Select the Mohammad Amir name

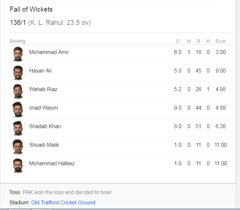(49, 52)
